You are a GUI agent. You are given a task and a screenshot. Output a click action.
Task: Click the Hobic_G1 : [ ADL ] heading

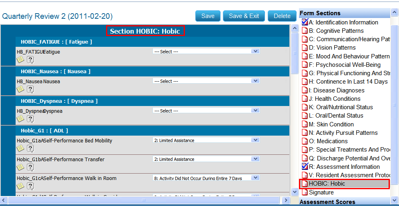(44, 131)
